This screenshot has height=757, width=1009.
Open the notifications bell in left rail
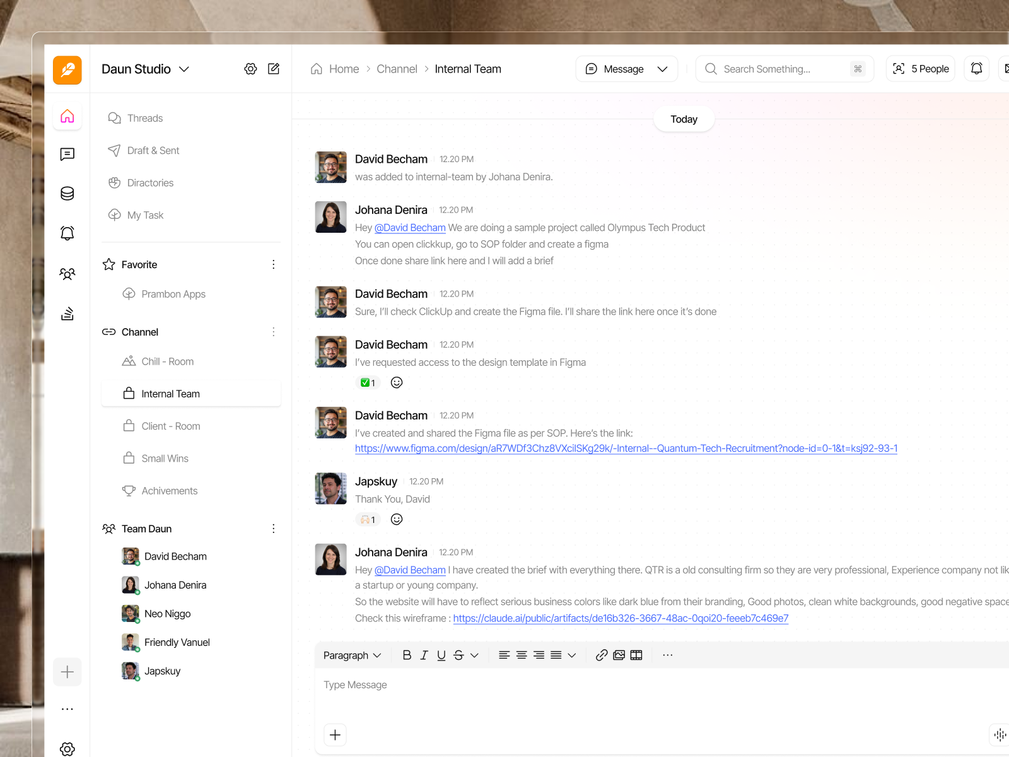(x=67, y=233)
